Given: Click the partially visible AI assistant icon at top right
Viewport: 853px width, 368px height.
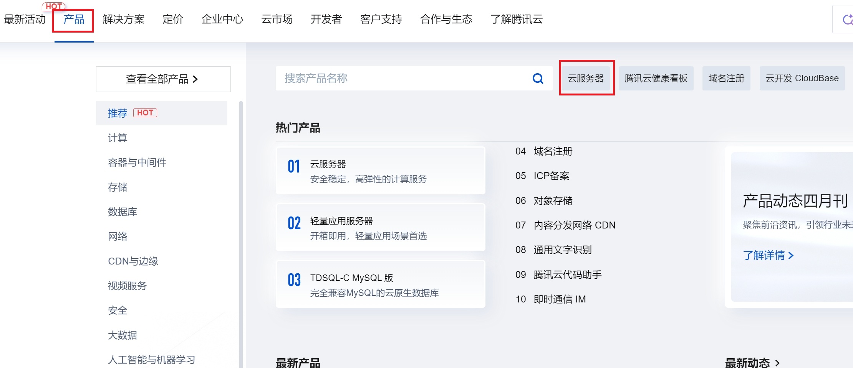Looking at the screenshot, I should [x=847, y=19].
